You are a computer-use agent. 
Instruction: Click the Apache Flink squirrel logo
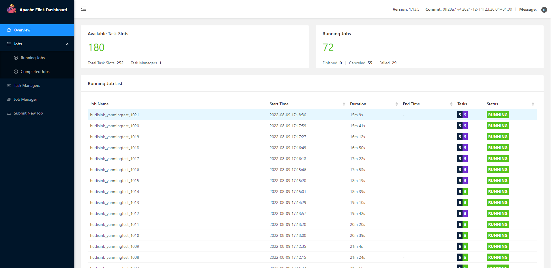click(x=12, y=9)
